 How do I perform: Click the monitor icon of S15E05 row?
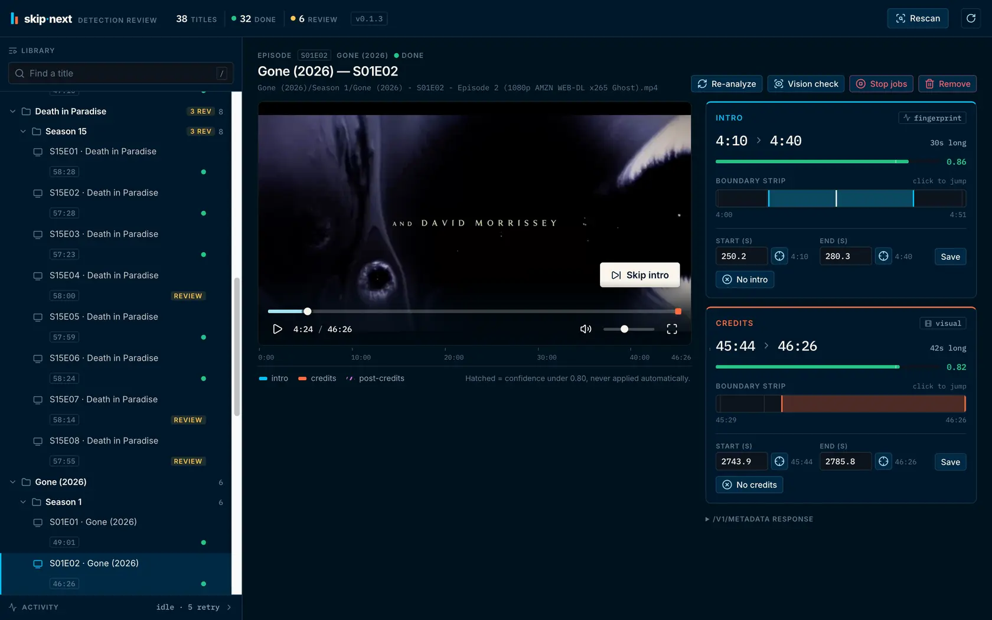[x=38, y=317]
